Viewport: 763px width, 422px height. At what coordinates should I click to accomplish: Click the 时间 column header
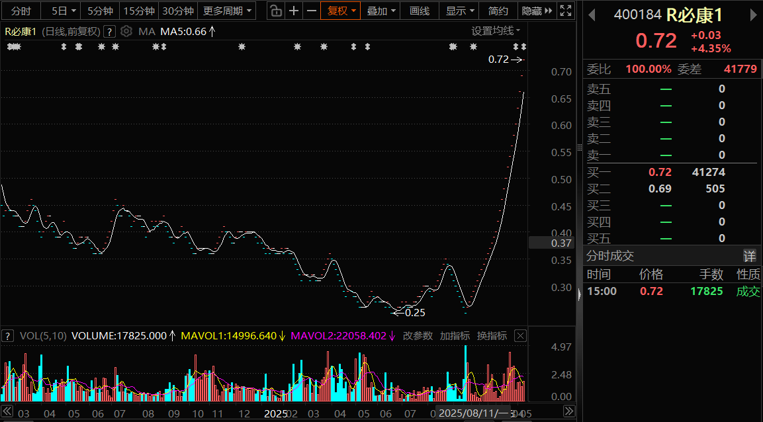[598, 274]
